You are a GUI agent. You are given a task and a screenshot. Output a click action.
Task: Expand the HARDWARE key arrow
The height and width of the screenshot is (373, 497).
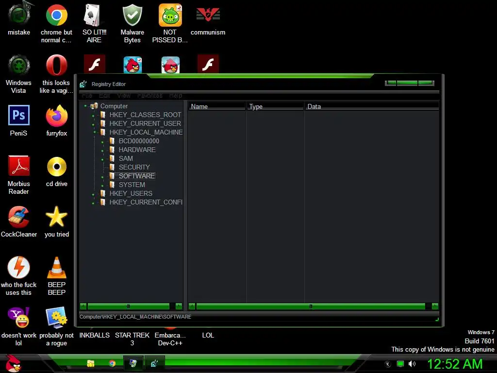[102, 151]
